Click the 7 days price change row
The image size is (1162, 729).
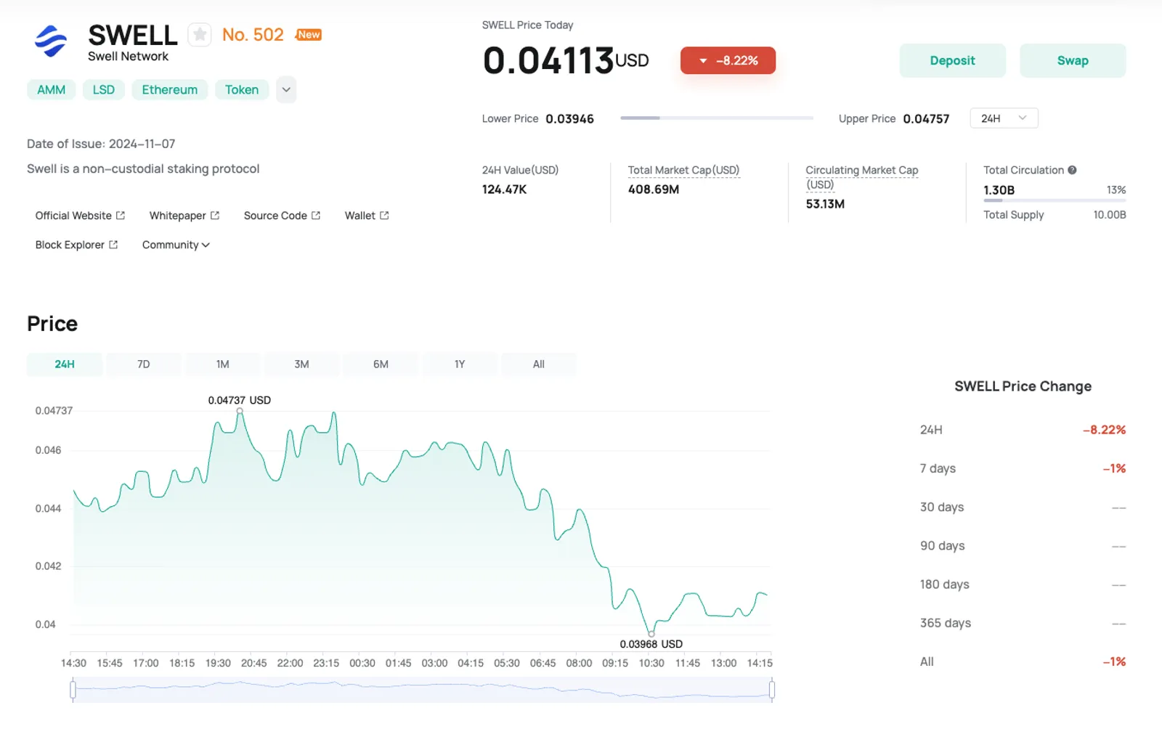tap(1023, 468)
